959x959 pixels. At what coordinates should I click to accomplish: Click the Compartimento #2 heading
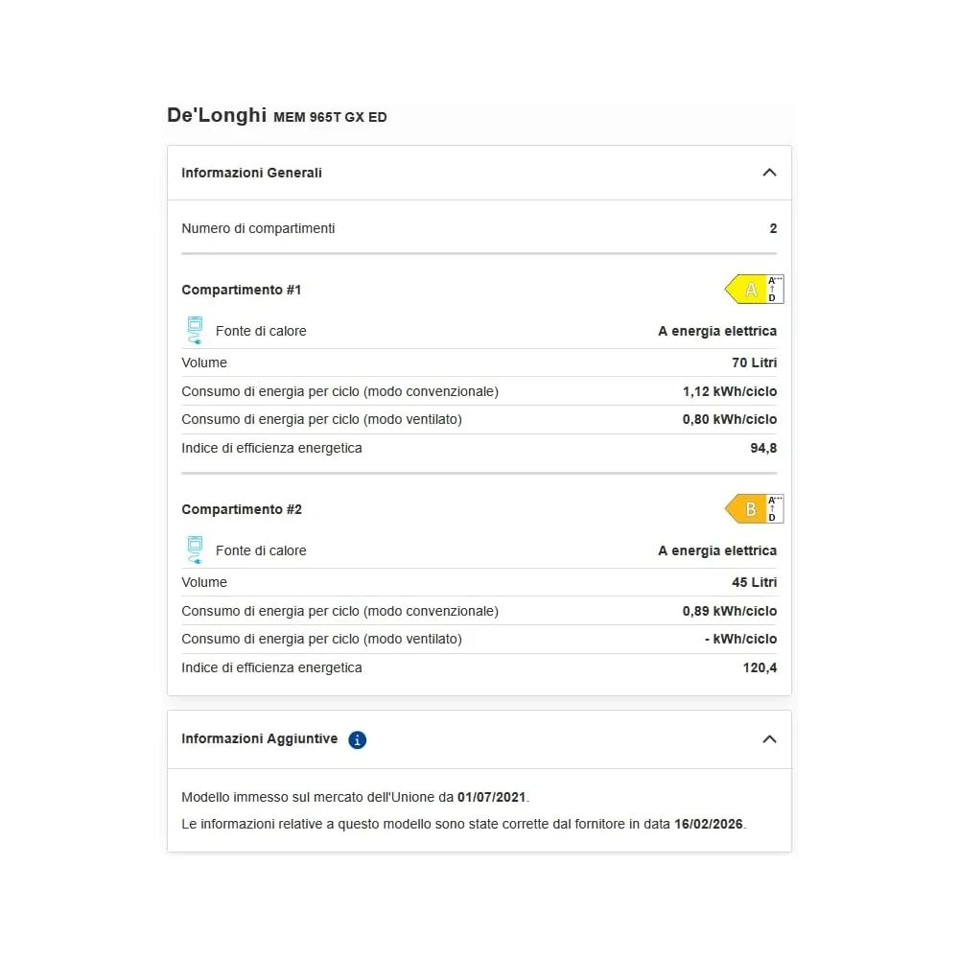click(x=242, y=509)
